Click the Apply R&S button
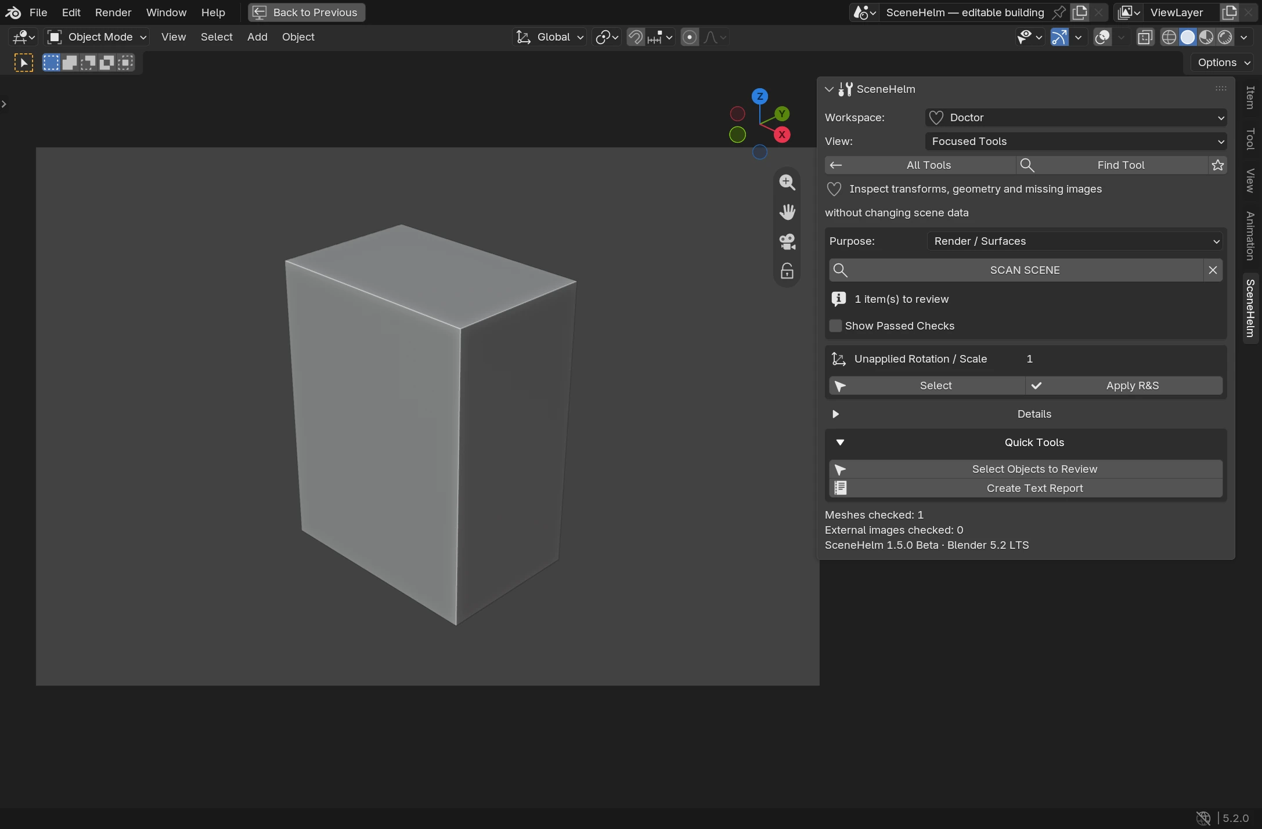1262x829 pixels. [x=1124, y=386]
